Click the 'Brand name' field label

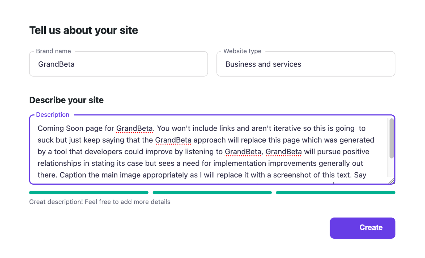[53, 51]
